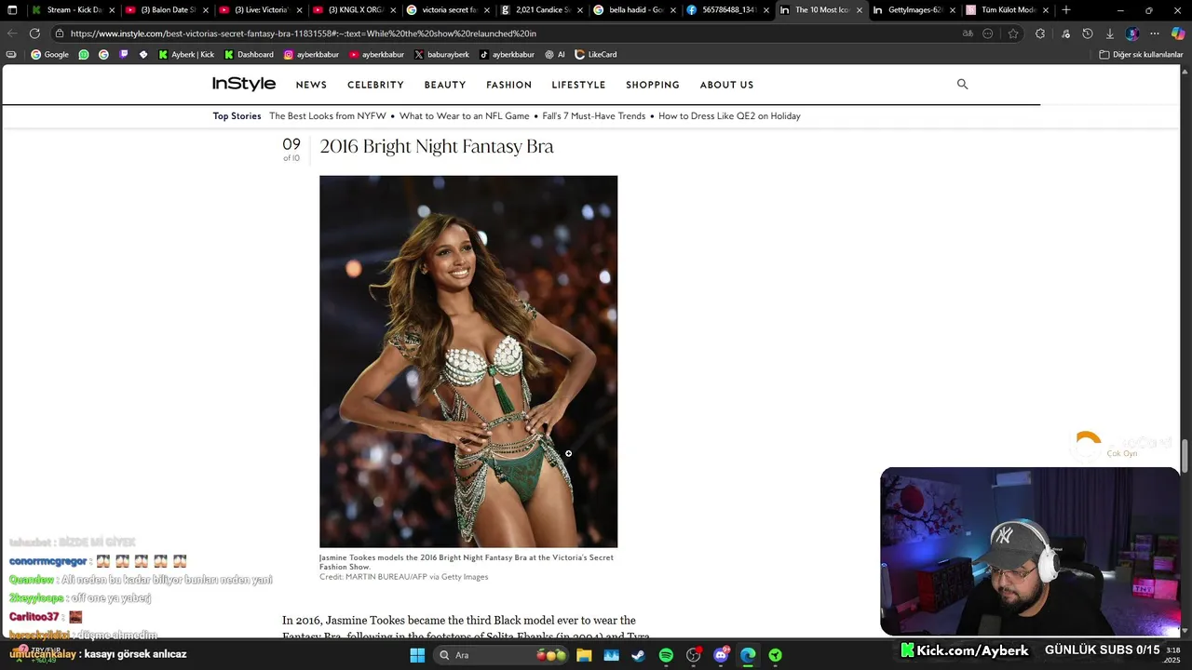Open Spotify from the taskbar
The height and width of the screenshot is (670, 1192).
point(666,655)
